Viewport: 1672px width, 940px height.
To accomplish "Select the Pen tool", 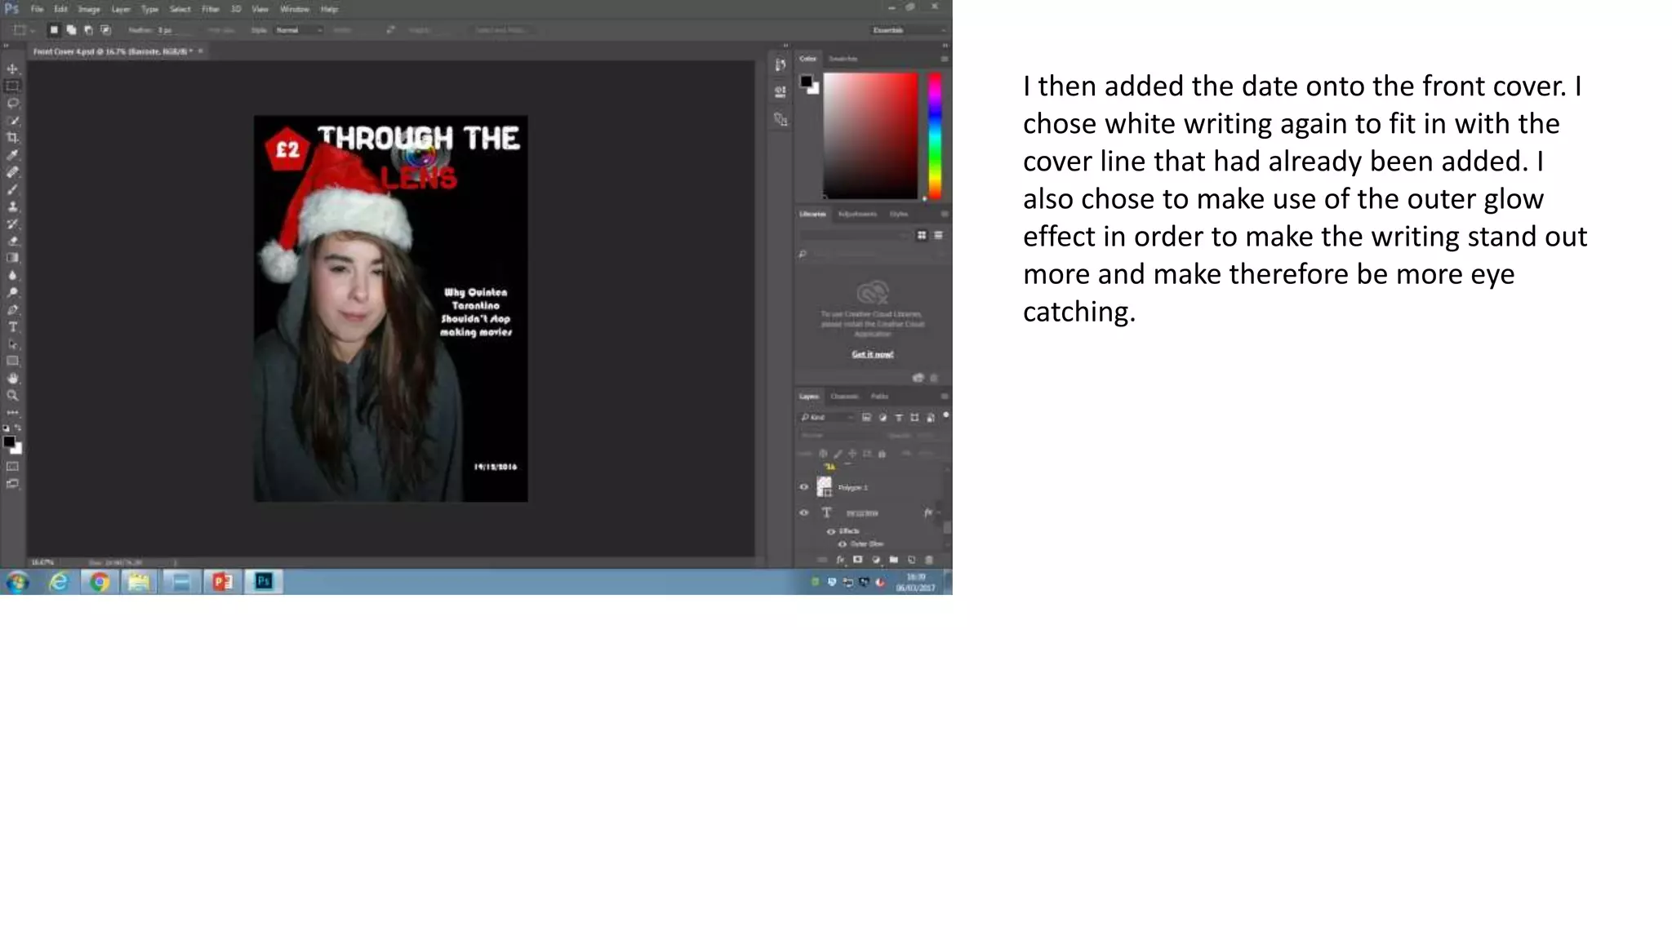I will point(12,309).
